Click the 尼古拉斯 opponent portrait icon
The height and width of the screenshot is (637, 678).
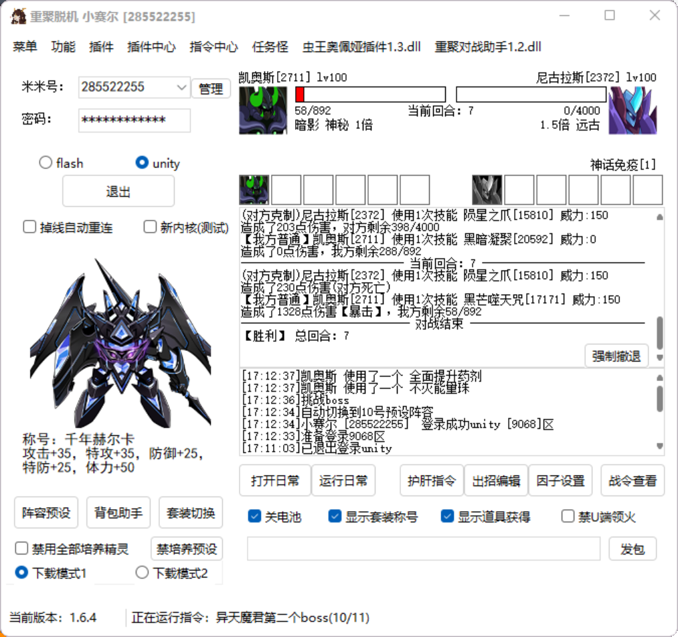(x=632, y=111)
